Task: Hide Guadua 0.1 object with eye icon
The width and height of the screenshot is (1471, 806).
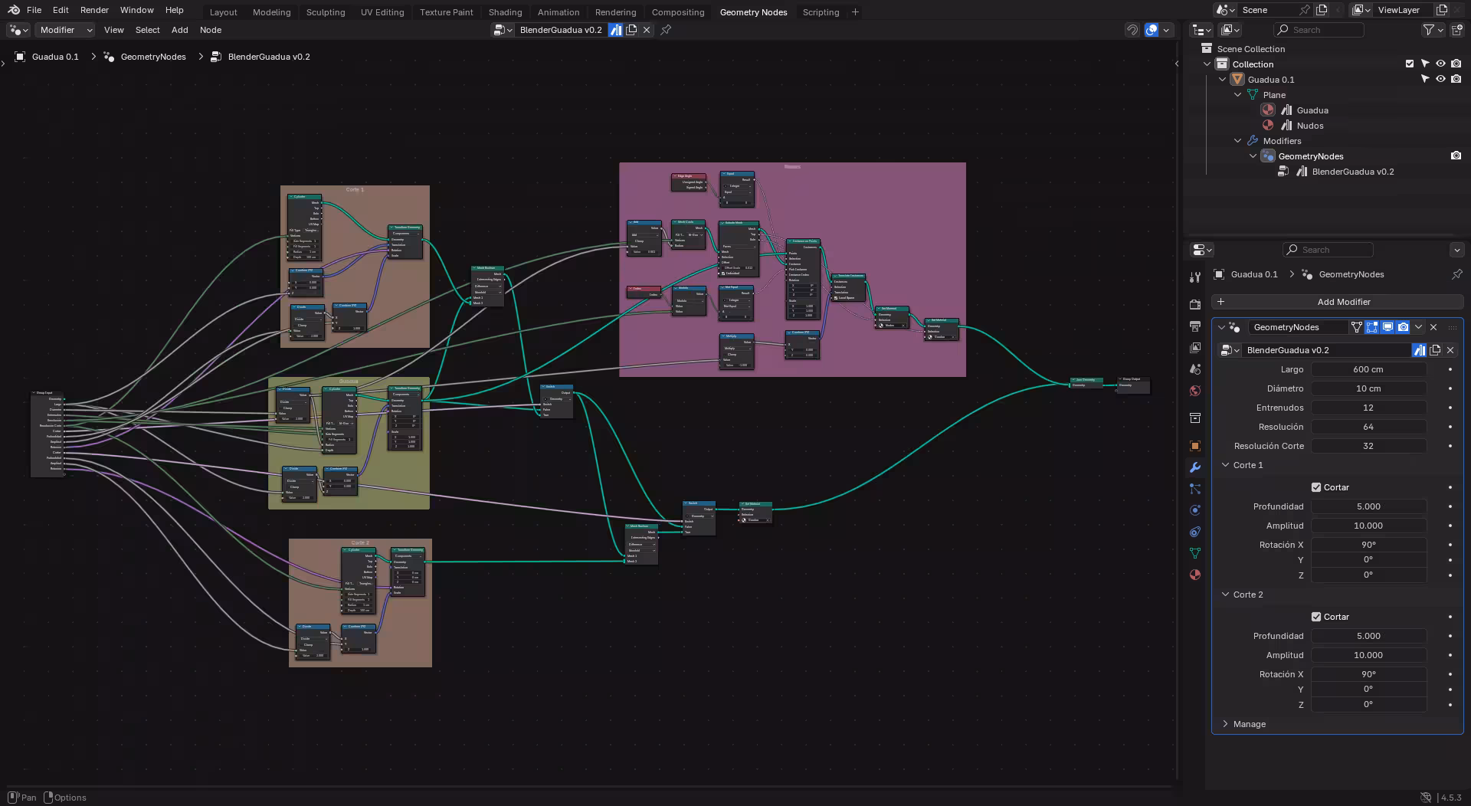Action: (1440, 80)
